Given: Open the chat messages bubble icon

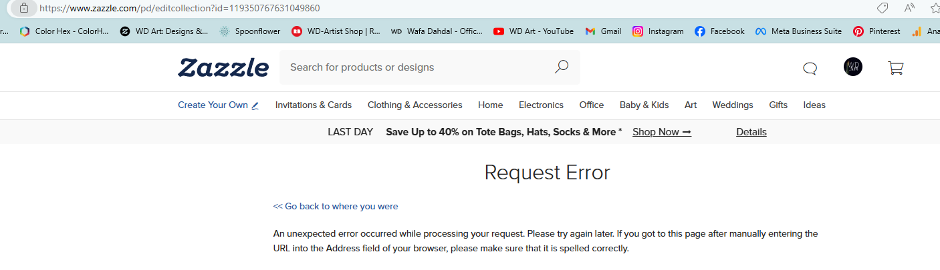Looking at the screenshot, I should pyautogui.click(x=810, y=68).
